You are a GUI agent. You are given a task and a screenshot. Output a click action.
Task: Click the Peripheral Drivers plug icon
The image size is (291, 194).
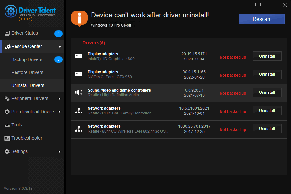[7, 99]
